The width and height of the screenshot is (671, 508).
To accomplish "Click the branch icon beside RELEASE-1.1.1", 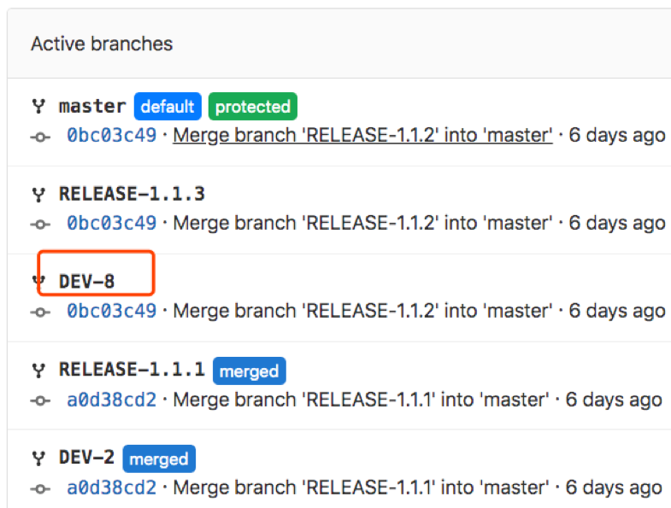I will (x=38, y=370).
